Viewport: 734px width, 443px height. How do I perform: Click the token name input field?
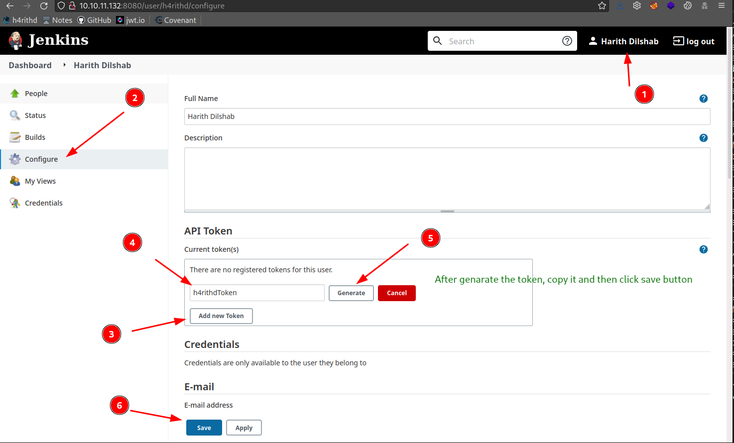(x=257, y=293)
